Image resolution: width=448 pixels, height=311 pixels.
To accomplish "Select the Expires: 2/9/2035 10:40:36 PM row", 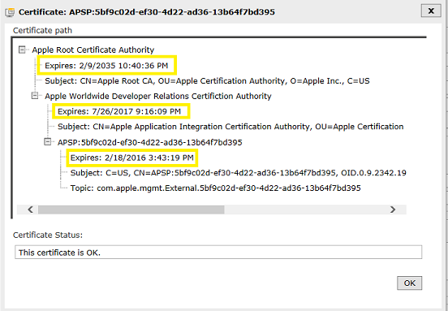I will [x=106, y=66].
